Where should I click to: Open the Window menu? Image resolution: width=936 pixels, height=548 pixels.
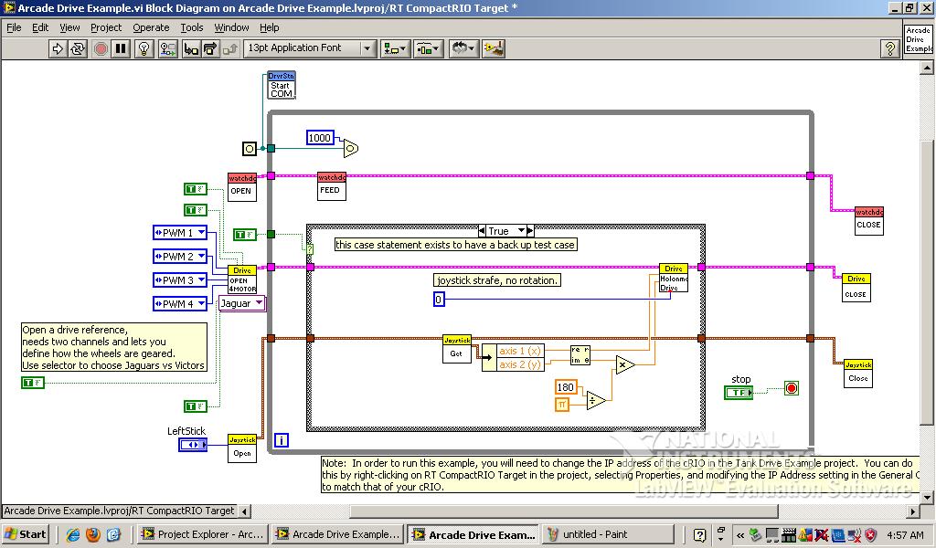[231, 27]
